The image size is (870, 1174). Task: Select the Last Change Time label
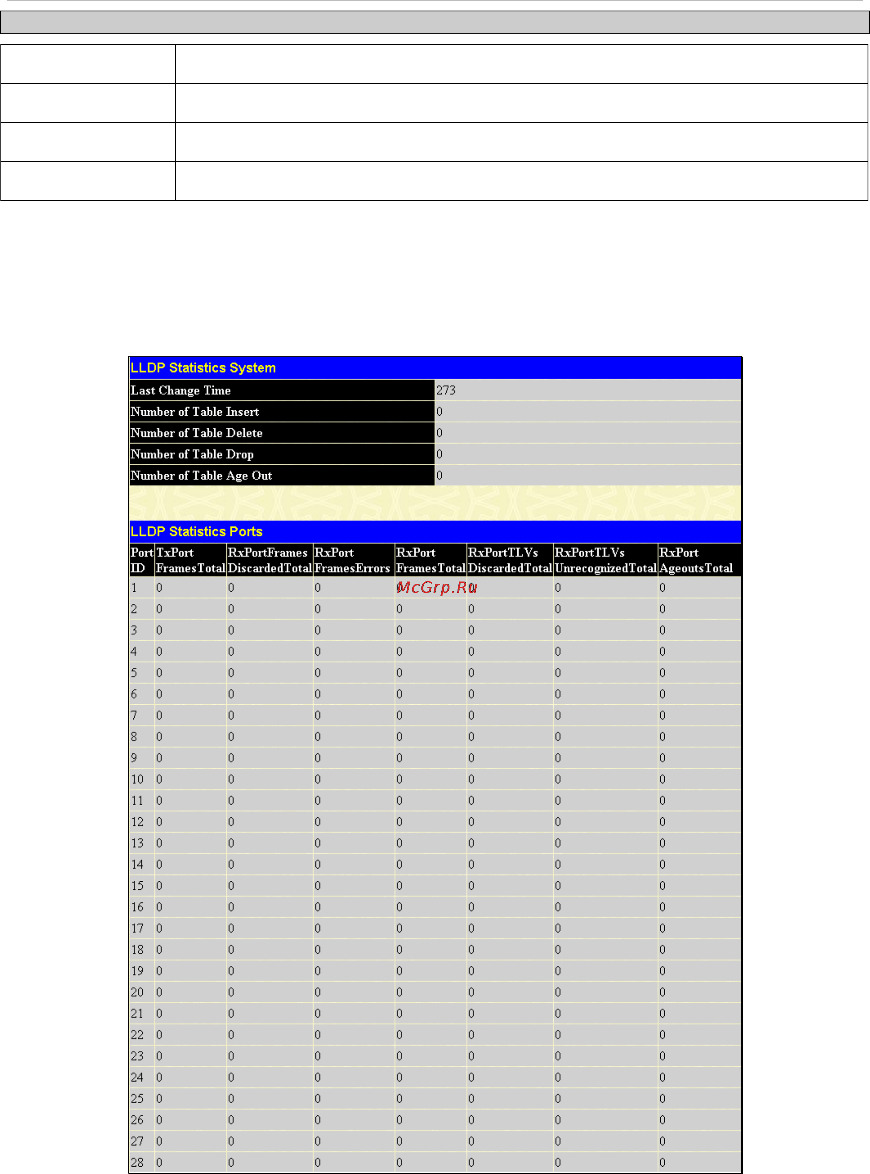tap(181, 390)
